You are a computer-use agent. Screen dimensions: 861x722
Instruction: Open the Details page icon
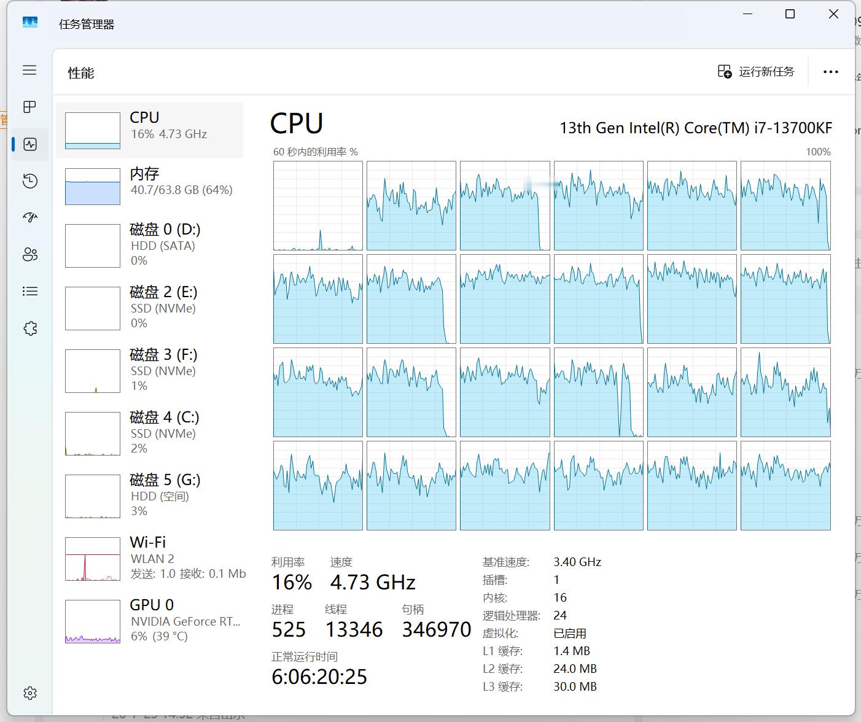pos(29,292)
